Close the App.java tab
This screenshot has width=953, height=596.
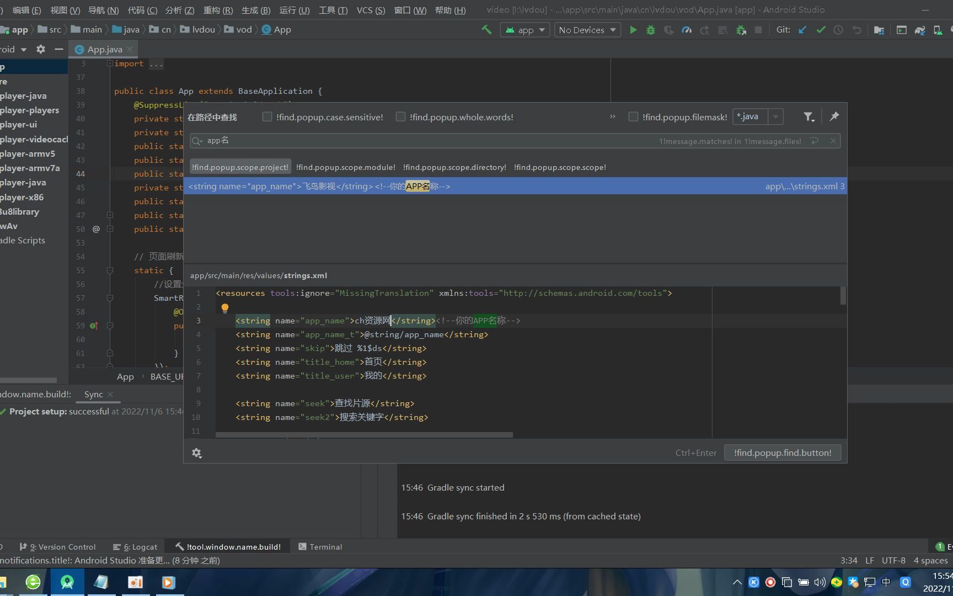click(130, 49)
